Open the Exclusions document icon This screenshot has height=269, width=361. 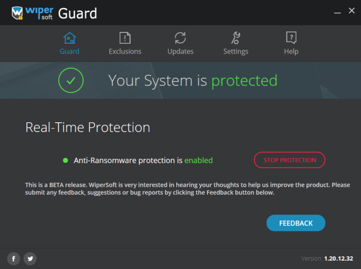click(x=125, y=38)
